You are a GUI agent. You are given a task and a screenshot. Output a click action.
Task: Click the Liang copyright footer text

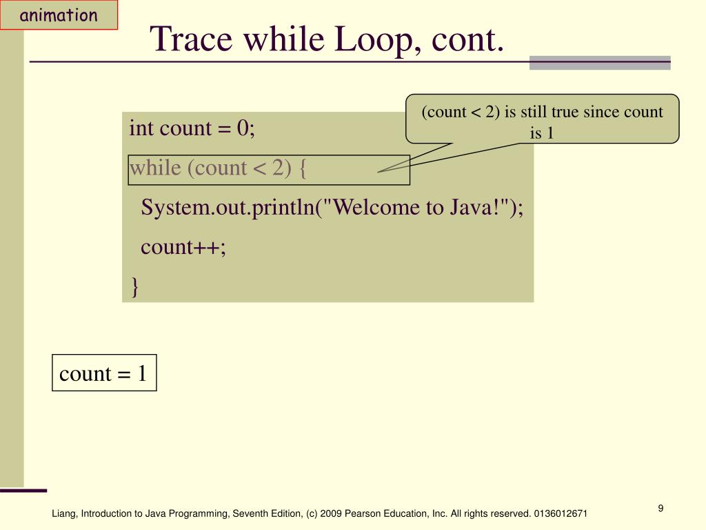(319, 513)
